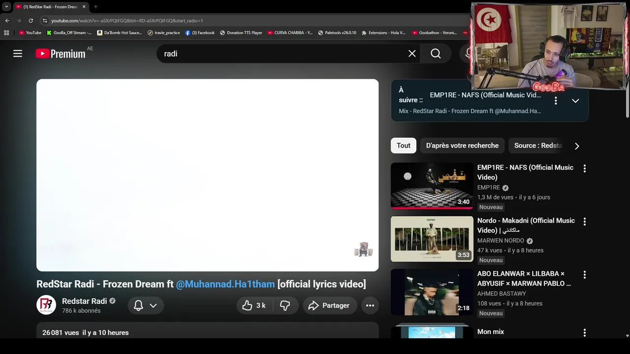The height and width of the screenshot is (354, 630).
Task: Open playlist options three dots in À suivre panel
Action: coord(556,100)
